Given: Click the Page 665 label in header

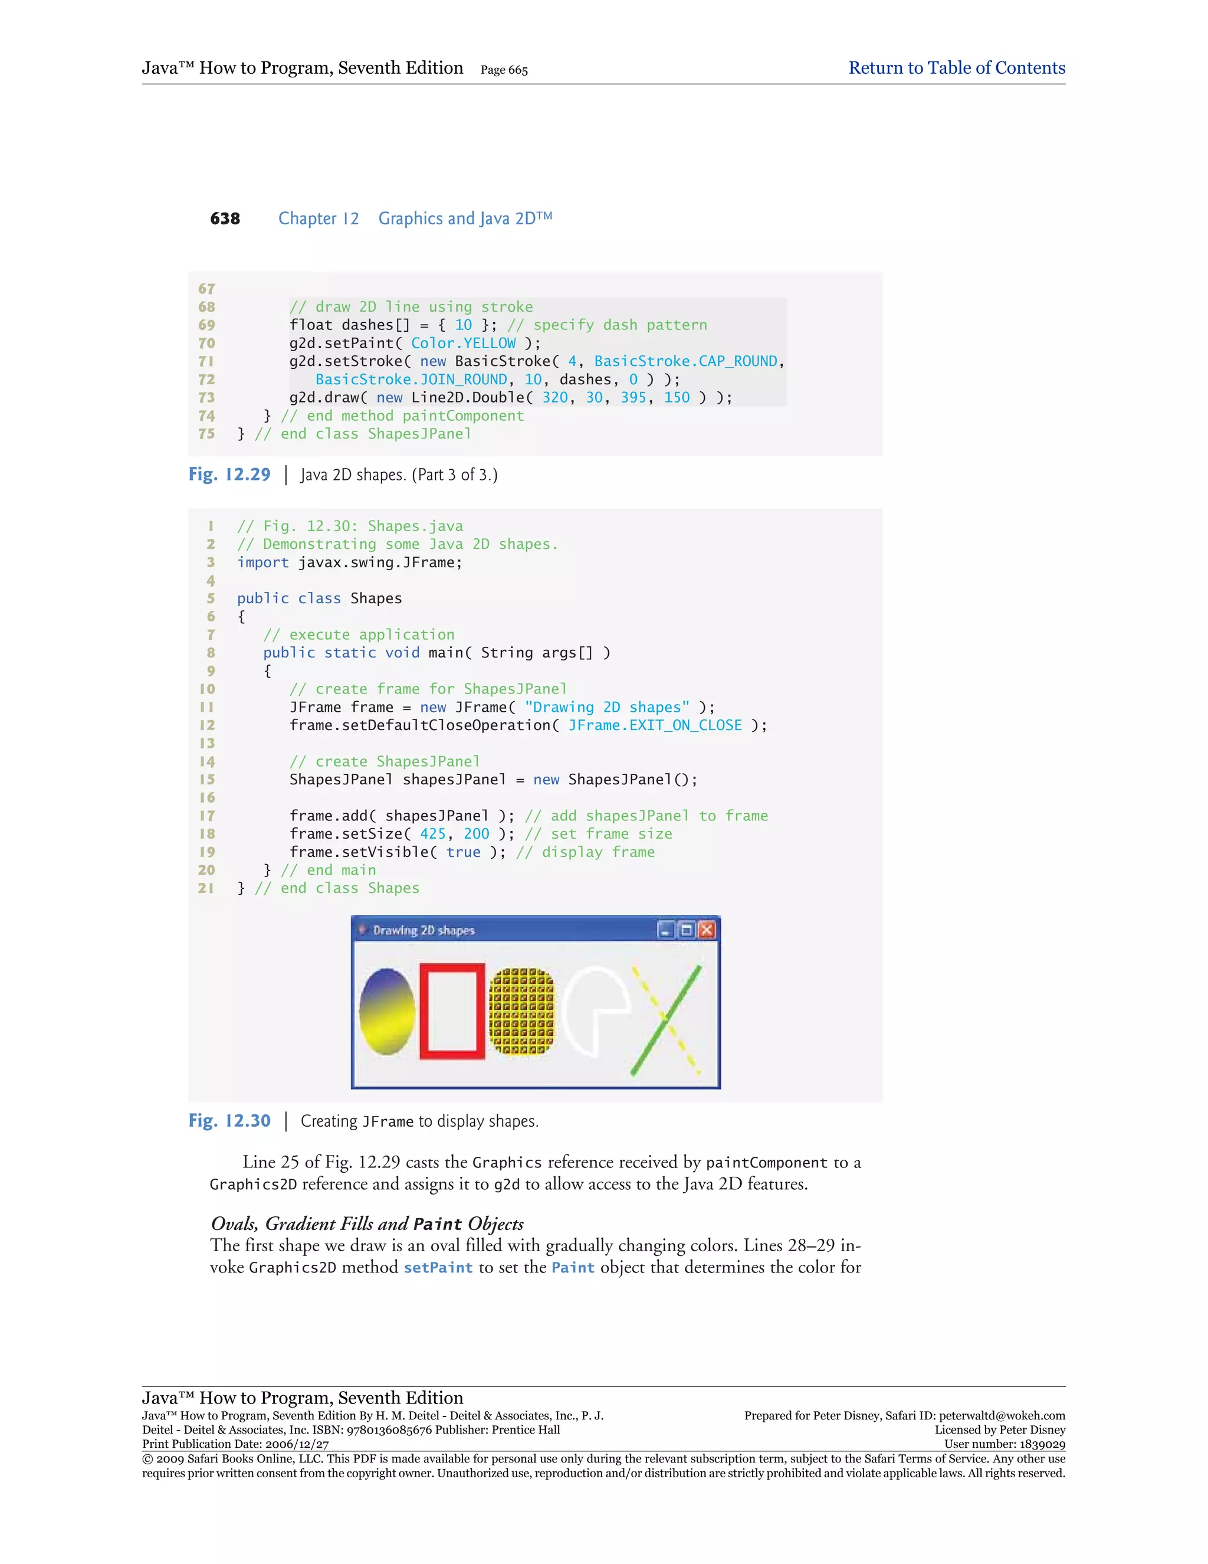Looking at the screenshot, I should 504,70.
